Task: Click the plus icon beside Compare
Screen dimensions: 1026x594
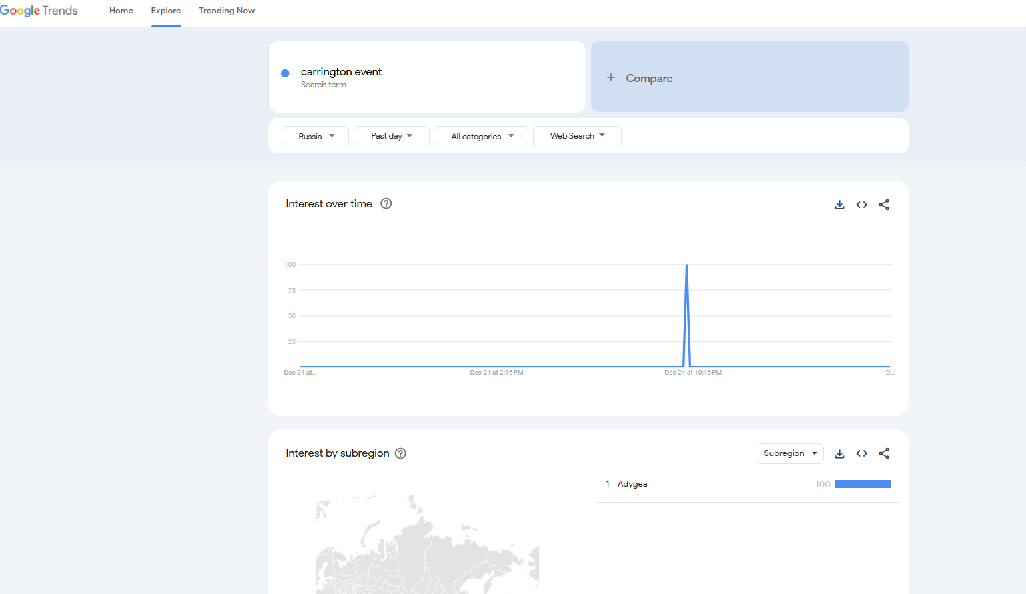Action: coord(611,77)
